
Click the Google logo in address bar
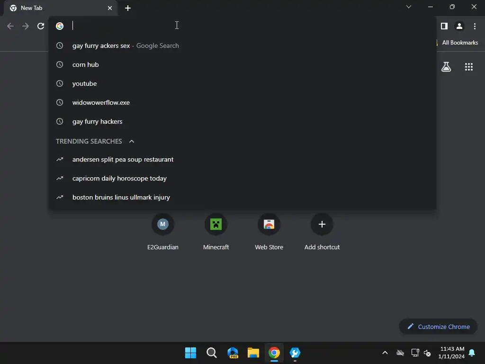[60, 26]
